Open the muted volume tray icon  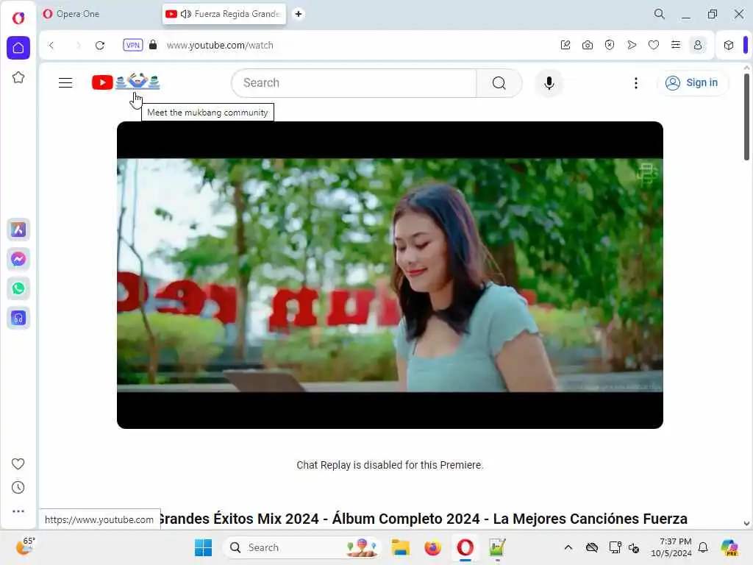(634, 547)
